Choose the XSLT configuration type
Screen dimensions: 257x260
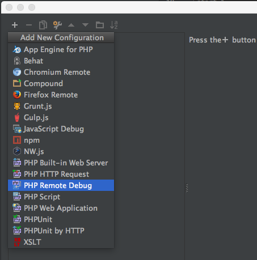(x=61, y=242)
